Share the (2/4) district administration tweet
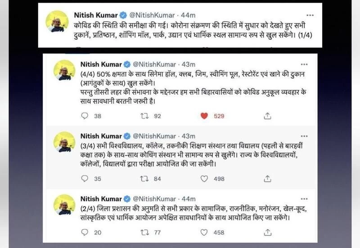 pyautogui.click(x=267, y=233)
